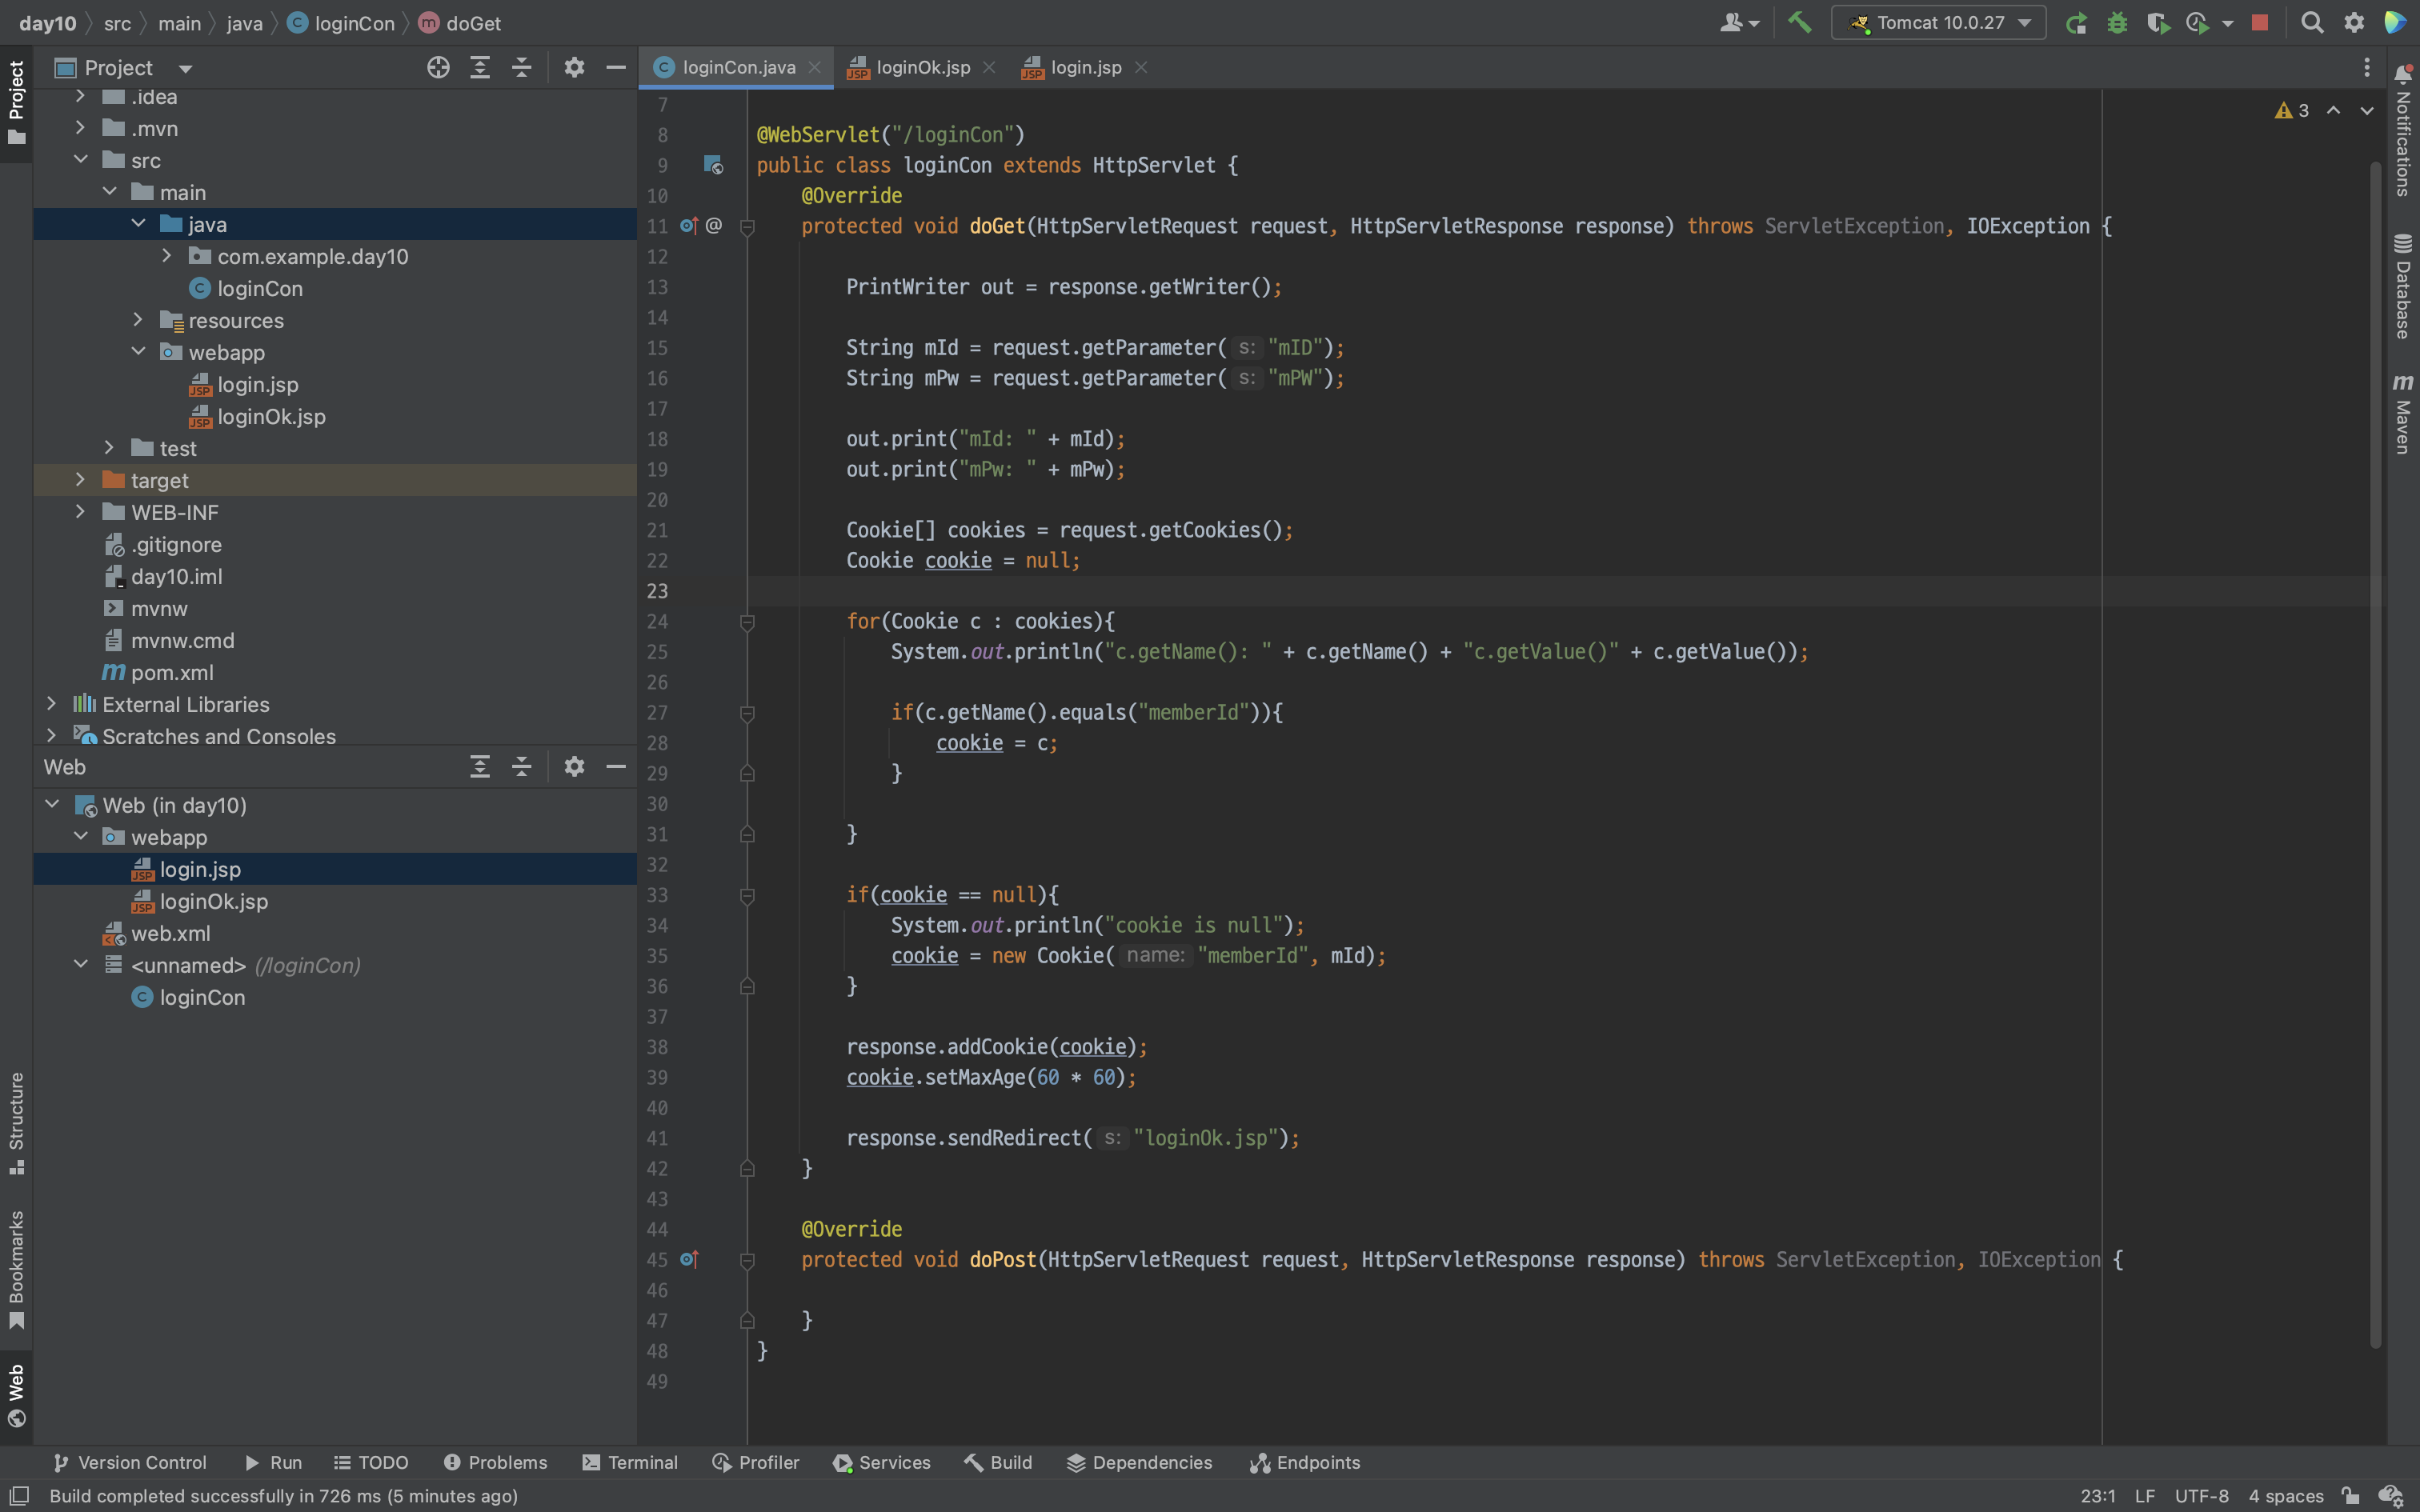Switch to the login.jsp editor tab

(1085, 67)
